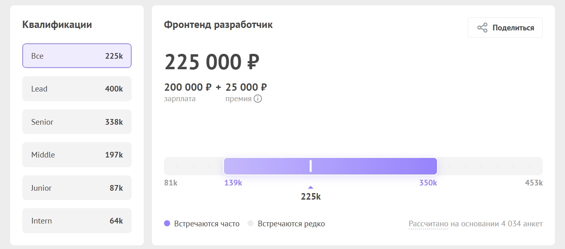Image resolution: width=565 pixels, height=249 pixels.
Task: Click the share icon next to Поделиться
Action: (482, 28)
